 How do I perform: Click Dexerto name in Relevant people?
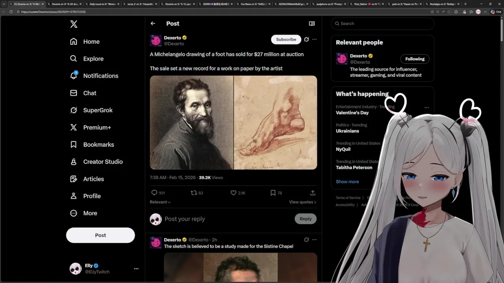point(358,56)
